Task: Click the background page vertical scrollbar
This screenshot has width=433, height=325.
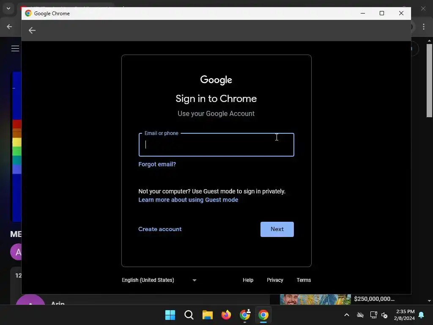Action: (429, 80)
